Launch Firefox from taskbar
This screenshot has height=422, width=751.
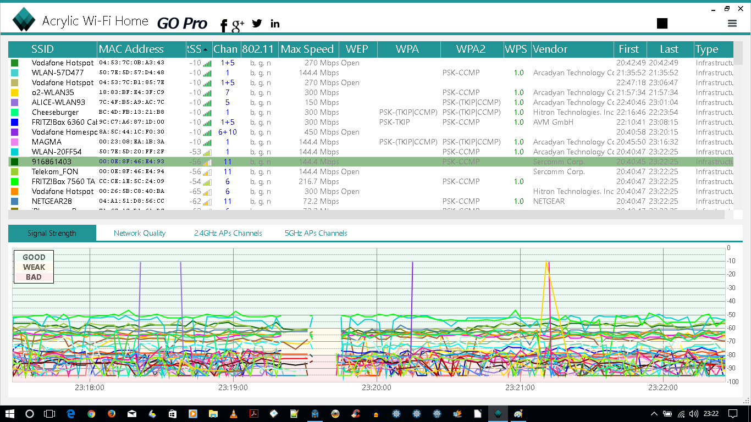(x=112, y=413)
